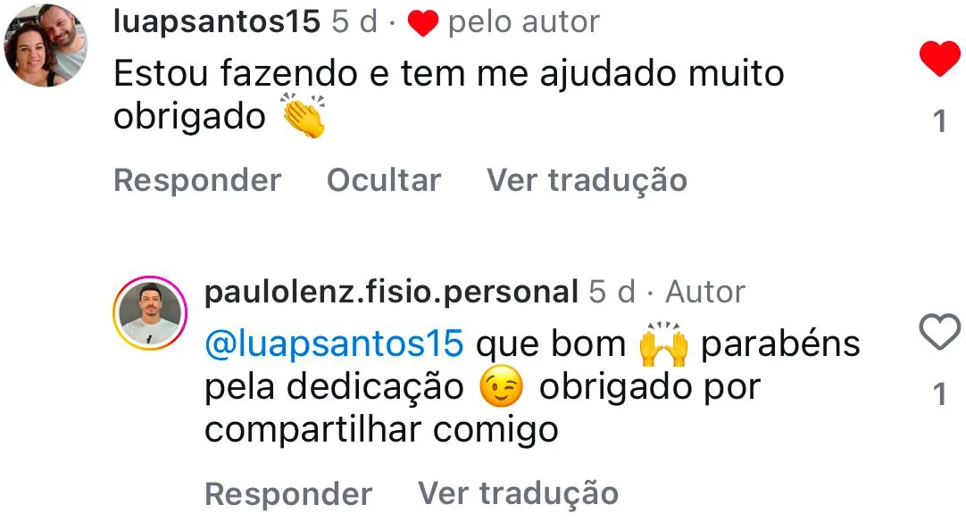Click Responder under luapsantos15's comment
The image size is (966, 521).
click(197, 180)
